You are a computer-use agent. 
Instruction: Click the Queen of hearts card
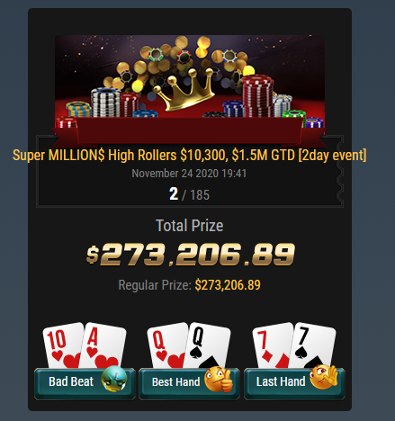pyautogui.click(x=167, y=345)
